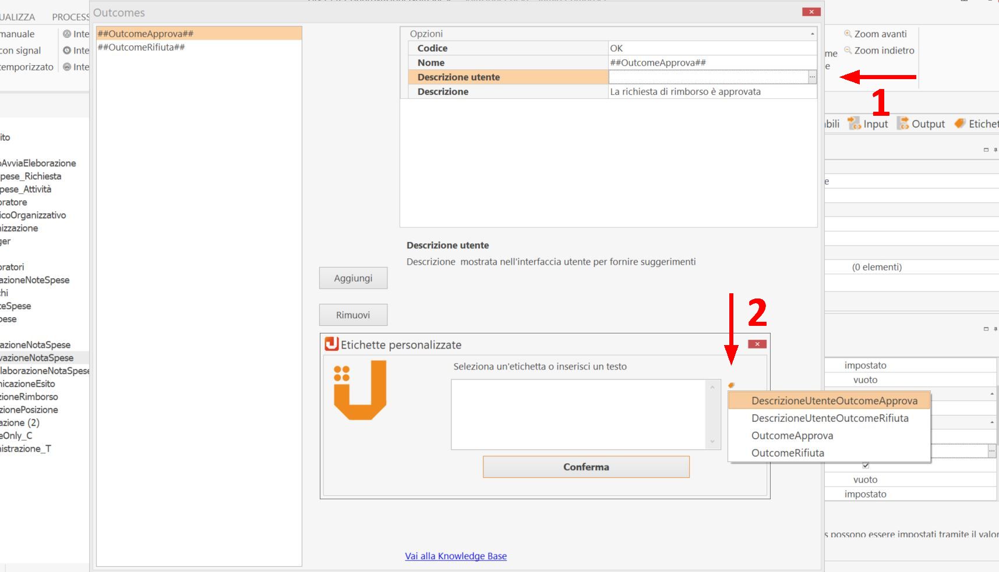Click the Aggiungi button

[353, 278]
